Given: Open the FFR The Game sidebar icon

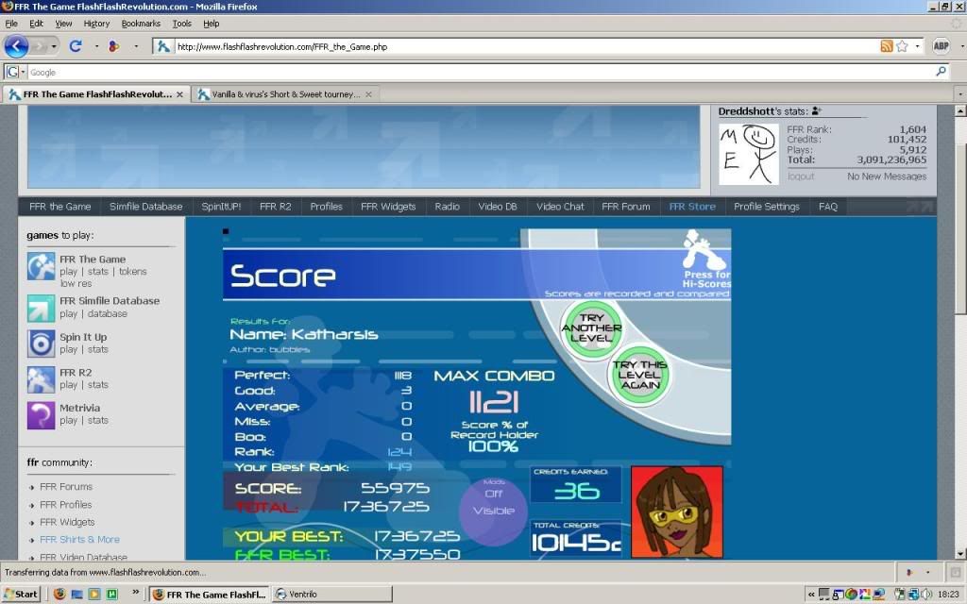Looking at the screenshot, I should coord(41,265).
